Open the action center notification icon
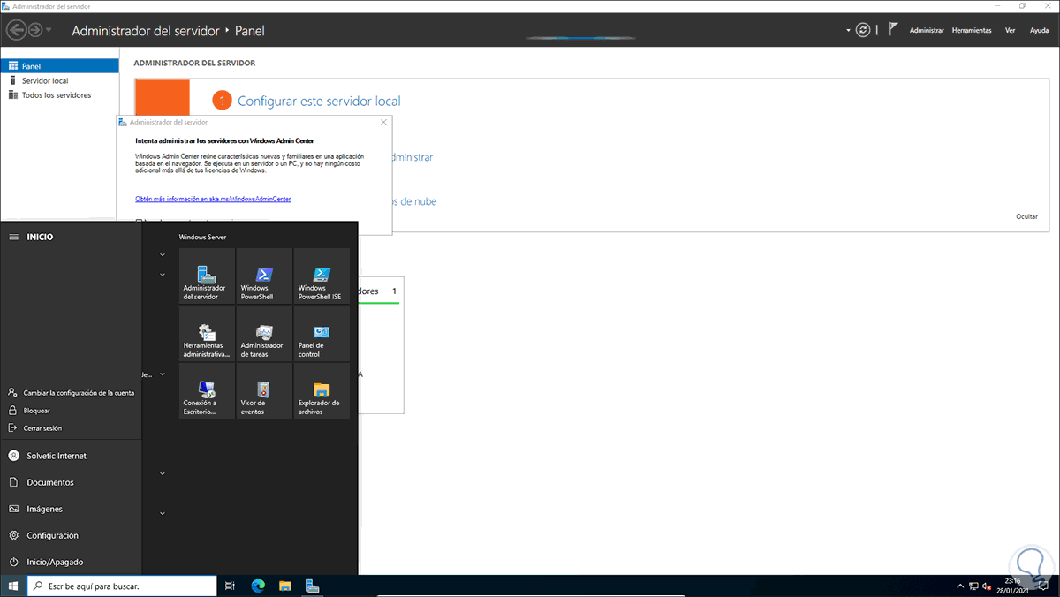Image resolution: width=1060 pixels, height=597 pixels. click(1042, 586)
